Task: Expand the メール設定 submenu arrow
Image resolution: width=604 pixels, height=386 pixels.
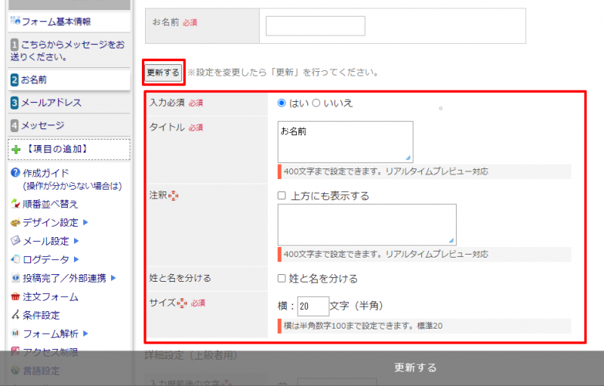Action: [76, 241]
